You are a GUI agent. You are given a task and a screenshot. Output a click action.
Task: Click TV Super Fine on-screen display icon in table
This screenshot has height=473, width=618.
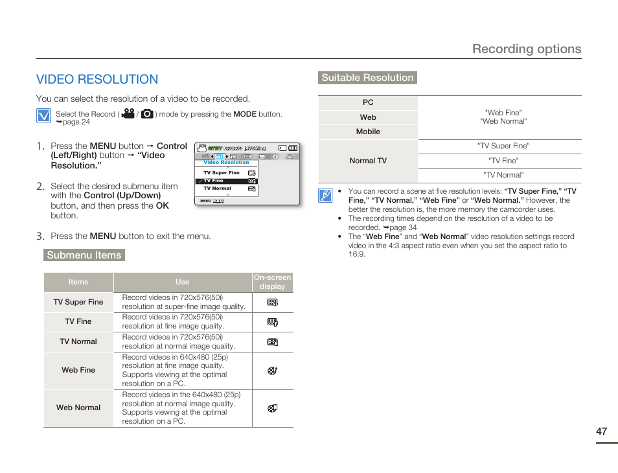point(272,303)
